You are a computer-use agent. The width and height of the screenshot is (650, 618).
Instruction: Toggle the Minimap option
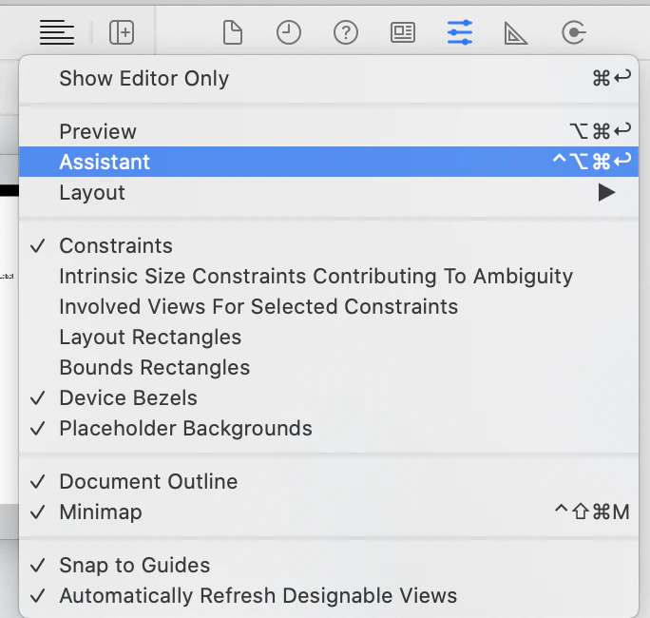pos(329,512)
